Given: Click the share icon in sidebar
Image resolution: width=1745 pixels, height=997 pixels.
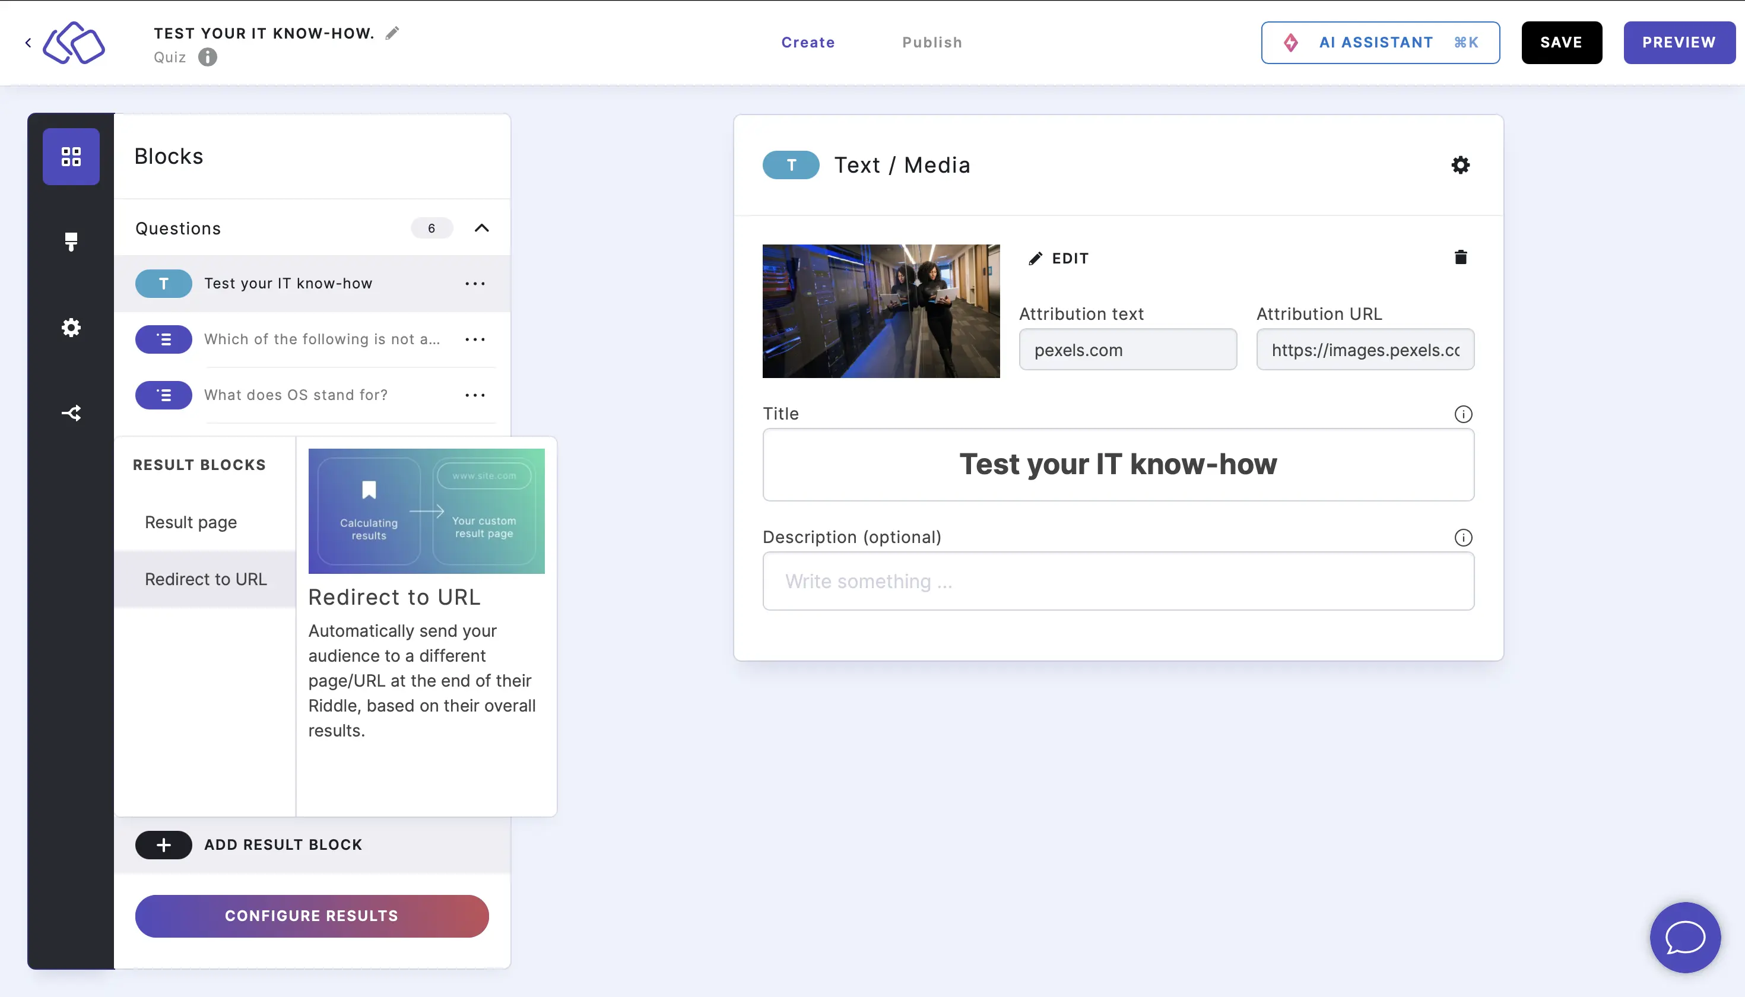Looking at the screenshot, I should pos(71,412).
